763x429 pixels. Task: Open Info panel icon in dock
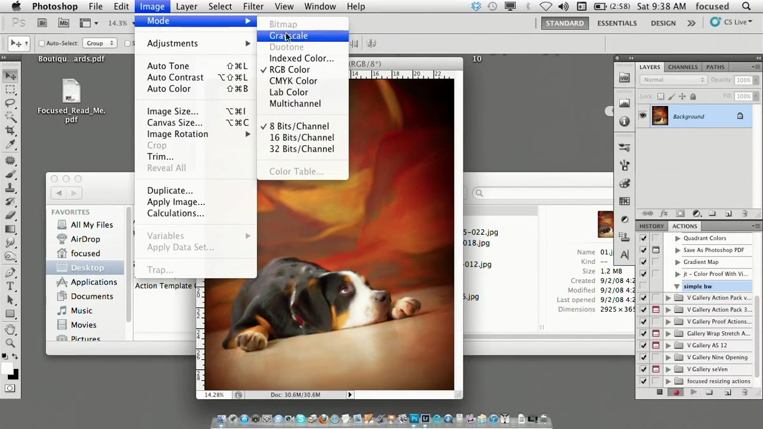[624, 121]
